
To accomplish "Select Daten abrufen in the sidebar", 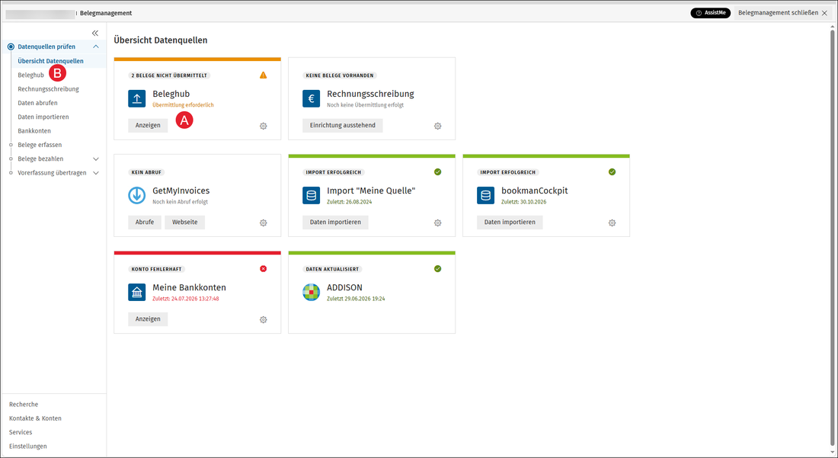I will [x=37, y=103].
